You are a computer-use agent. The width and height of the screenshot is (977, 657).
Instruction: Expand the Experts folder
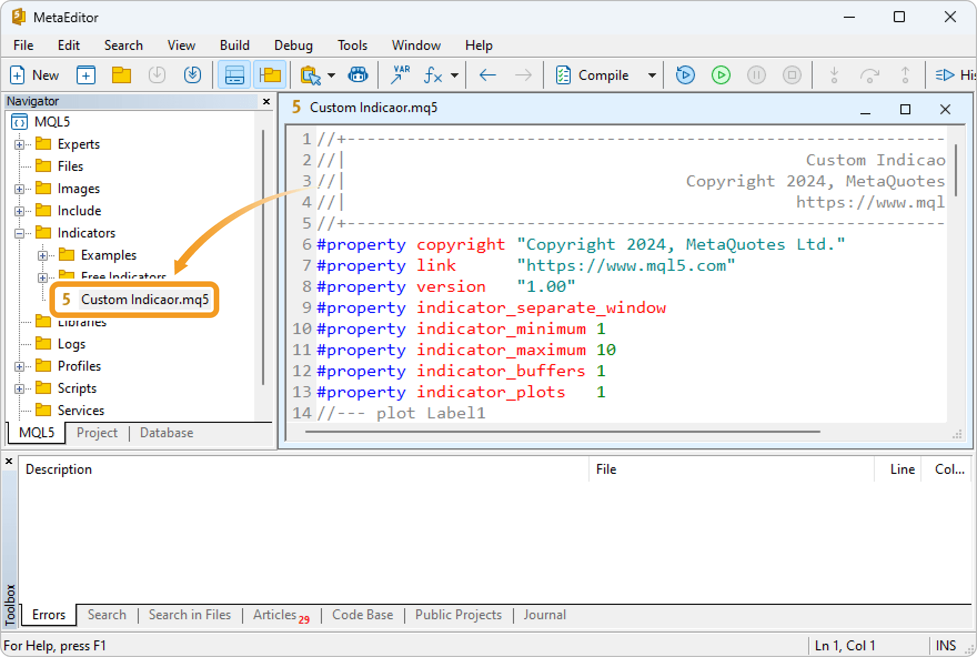click(19, 144)
